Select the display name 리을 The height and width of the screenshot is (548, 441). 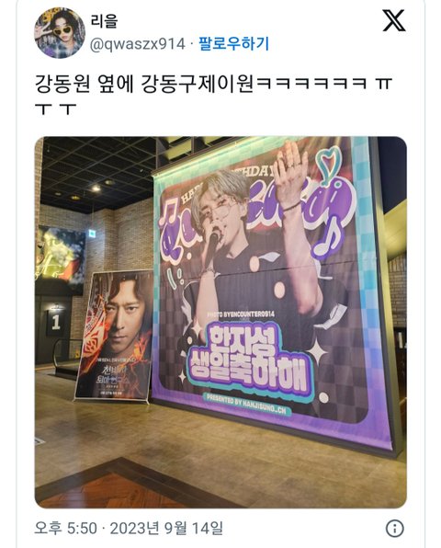(104, 20)
